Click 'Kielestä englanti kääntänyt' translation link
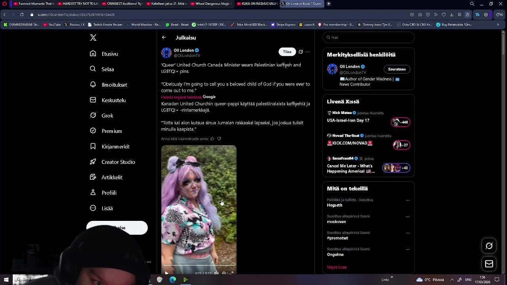 tap(181, 97)
